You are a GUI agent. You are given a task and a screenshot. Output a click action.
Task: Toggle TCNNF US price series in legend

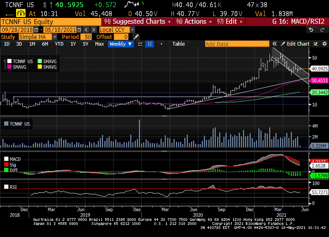pyautogui.click(x=20, y=61)
